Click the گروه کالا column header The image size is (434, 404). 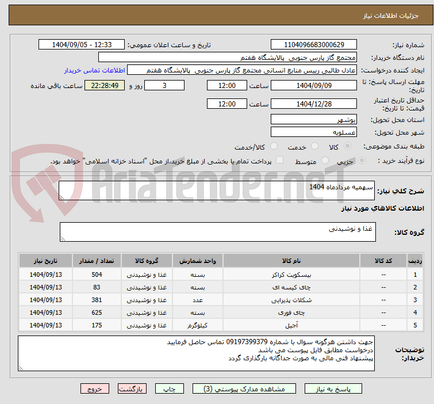tap(147, 261)
